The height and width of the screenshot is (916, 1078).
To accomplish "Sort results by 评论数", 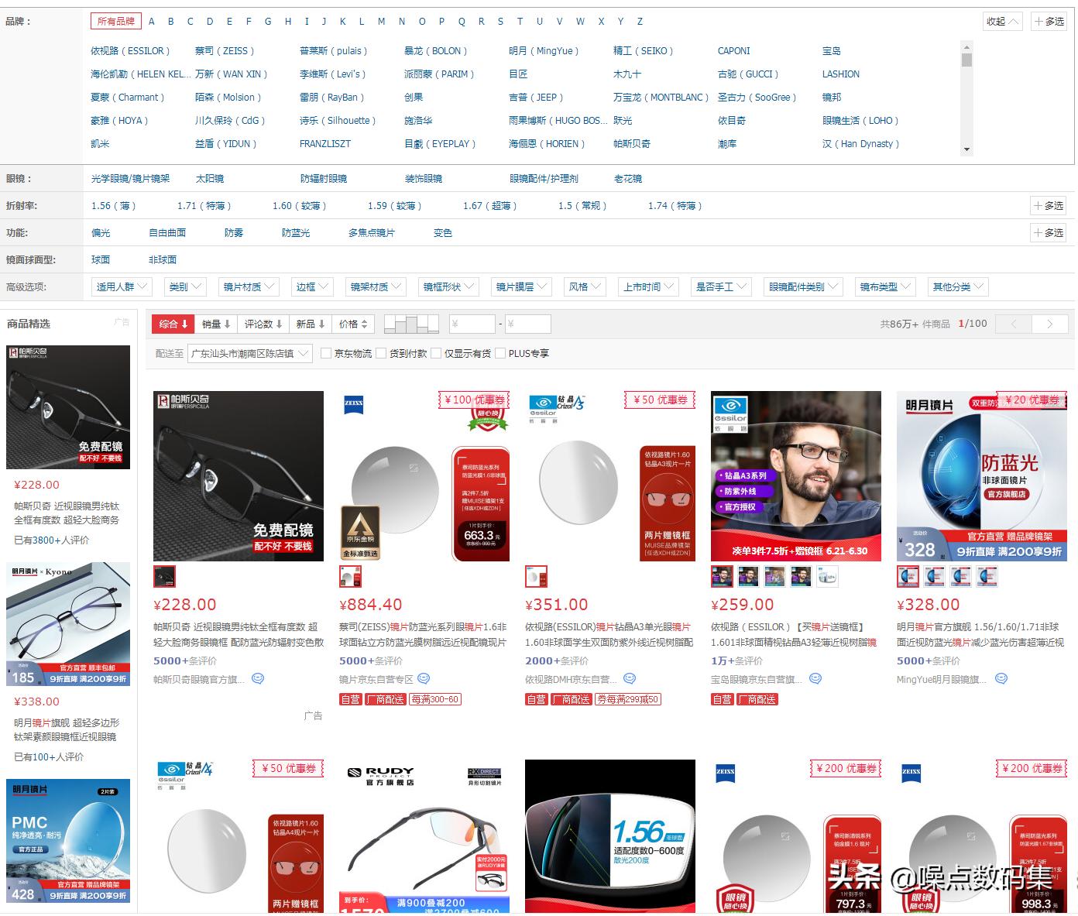I will (263, 324).
